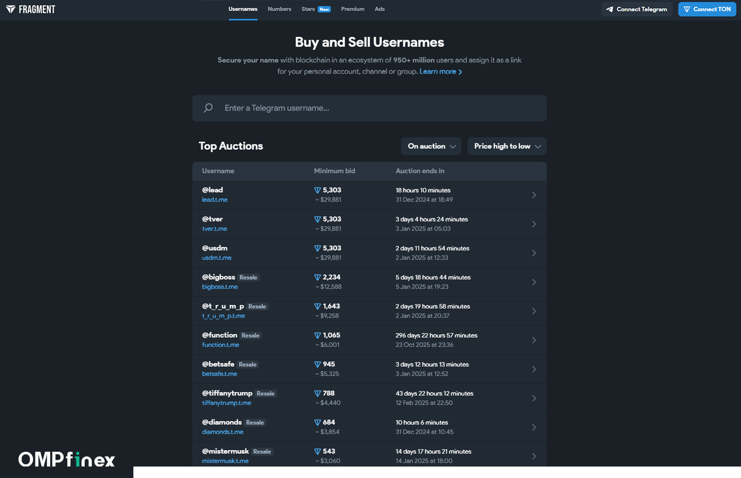Image resolution: width=741 pixels, height=478 pixels.
Task: Click the Connect TON button
Action: pyautogui.click(x=707, y=9)
